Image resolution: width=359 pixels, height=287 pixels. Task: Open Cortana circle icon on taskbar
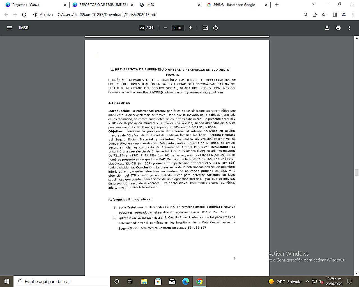(x=117, y=281)
